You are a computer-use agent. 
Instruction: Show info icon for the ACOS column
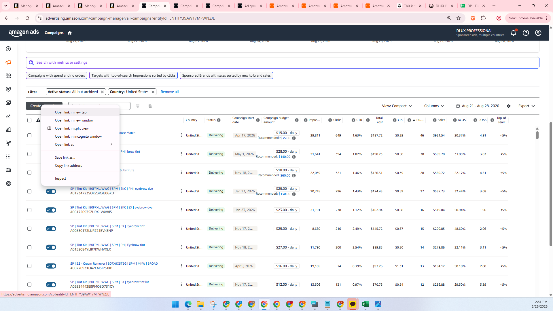(455, 120)
